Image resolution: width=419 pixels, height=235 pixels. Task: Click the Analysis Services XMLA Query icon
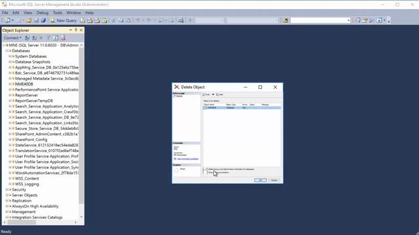[105, 20]
